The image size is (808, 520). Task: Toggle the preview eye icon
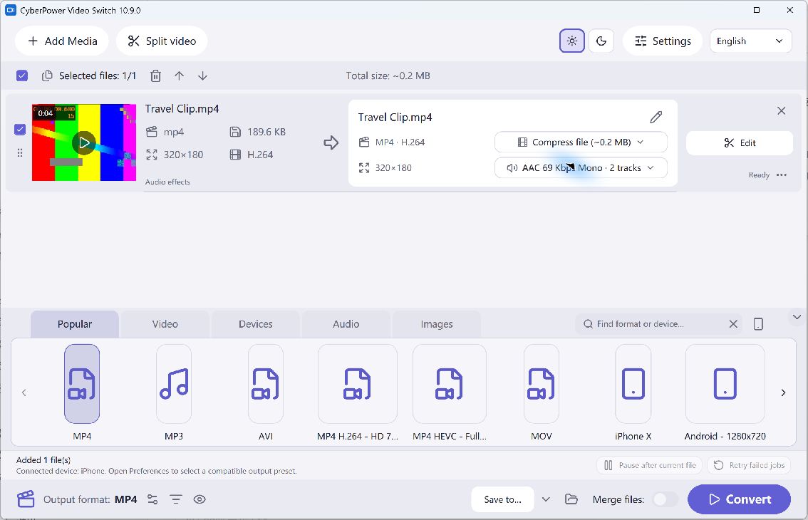pyautogui.click(x=200, y=499)
